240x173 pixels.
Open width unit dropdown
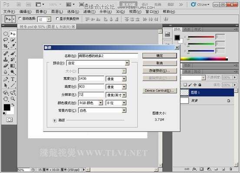[x=124, y=79]
